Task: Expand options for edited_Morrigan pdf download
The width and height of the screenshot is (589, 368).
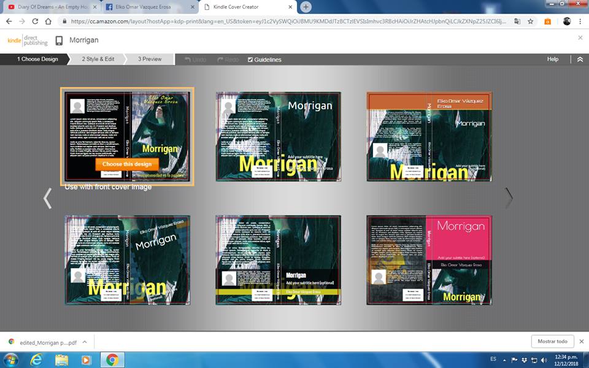Action: tap(85, 342)
